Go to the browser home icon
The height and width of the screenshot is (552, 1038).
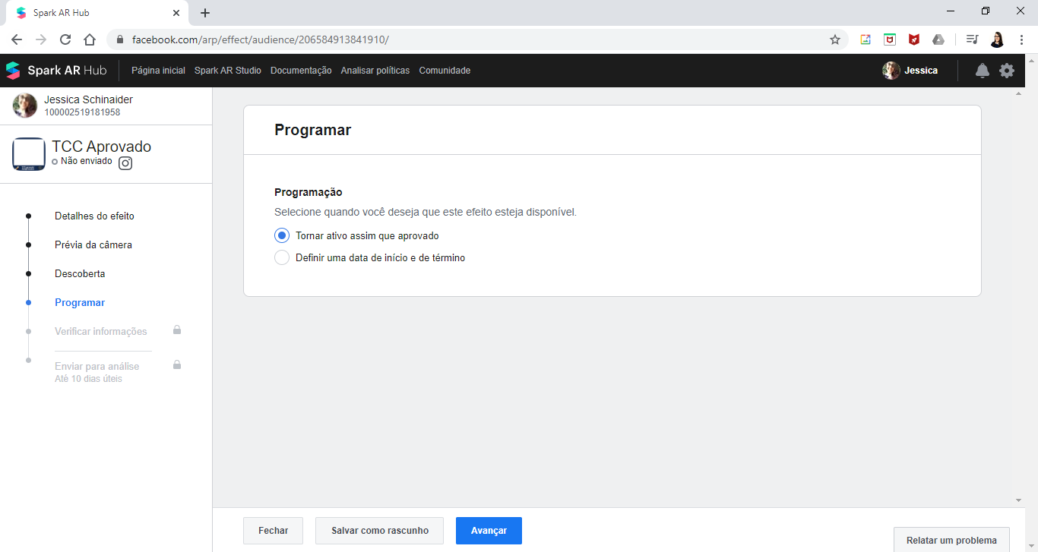90,39
